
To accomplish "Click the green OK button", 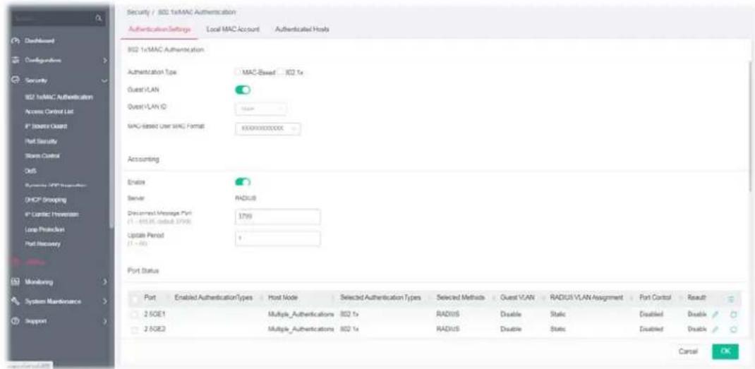I will pos(725,351).
